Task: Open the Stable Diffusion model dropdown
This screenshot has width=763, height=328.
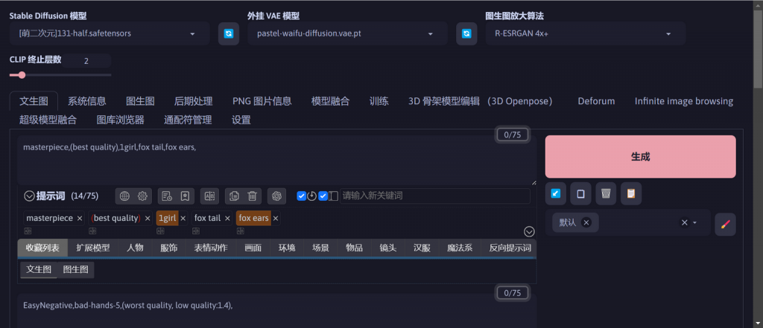Action: coord(112,33)
